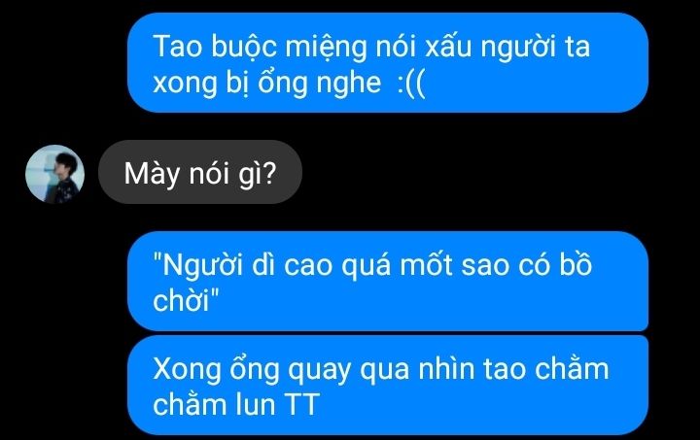This screenshot has height=440, width=700.
Task: Tap the 'Tao buộc miệng nói xấu' message bubble
Action: 388,63
